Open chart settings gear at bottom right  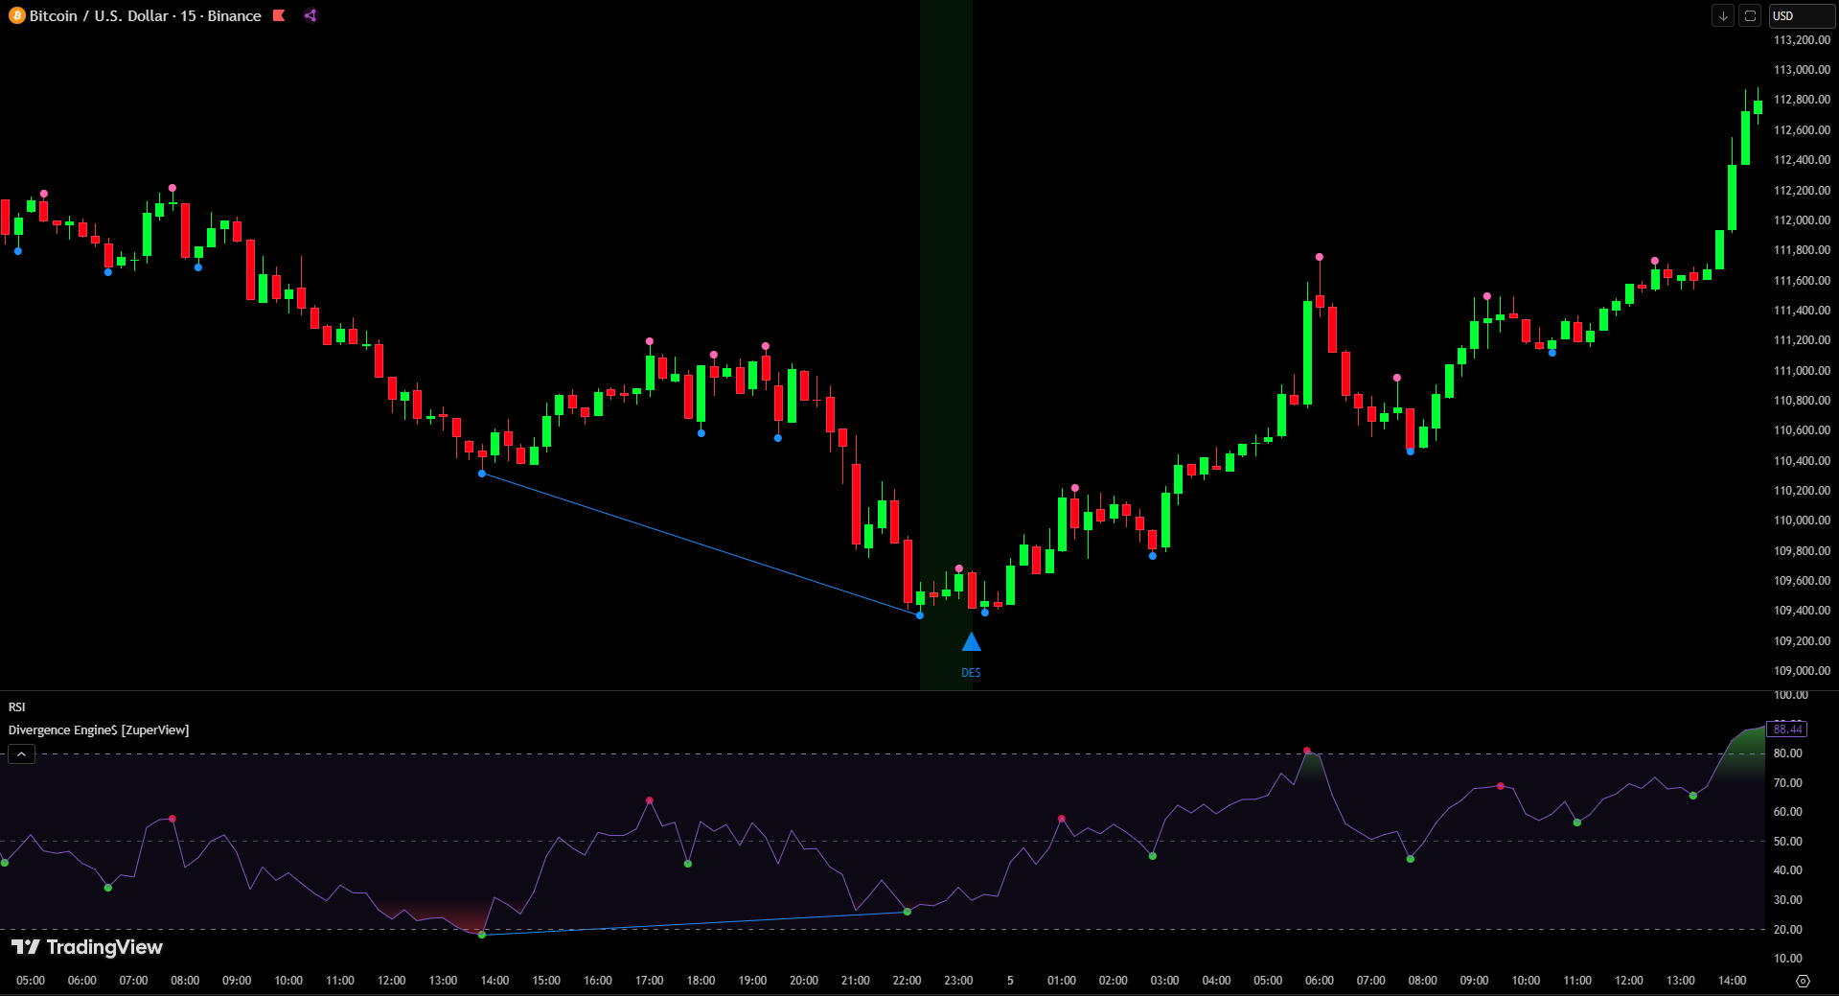(1803, 981)
